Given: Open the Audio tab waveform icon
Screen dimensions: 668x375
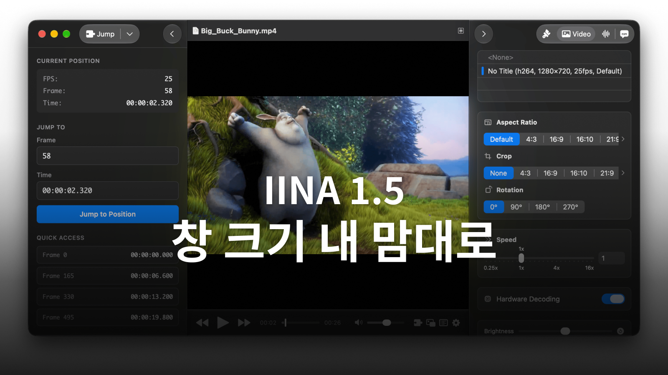Looking at the screenshot, I should point(606,34).
